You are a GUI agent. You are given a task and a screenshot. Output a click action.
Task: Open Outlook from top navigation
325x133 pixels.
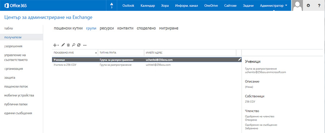(x=128, y=6)
